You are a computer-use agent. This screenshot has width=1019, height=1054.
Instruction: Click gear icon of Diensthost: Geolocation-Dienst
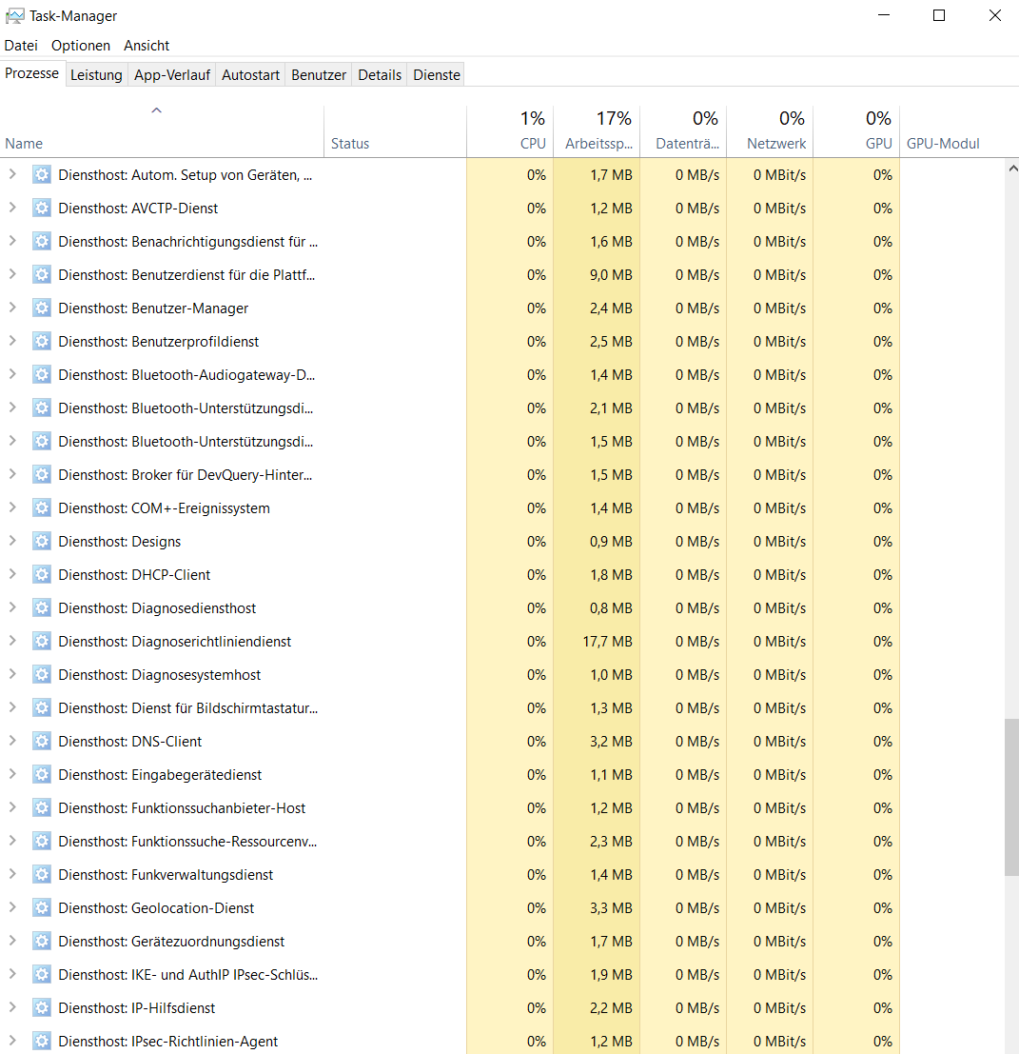[42, 907]
